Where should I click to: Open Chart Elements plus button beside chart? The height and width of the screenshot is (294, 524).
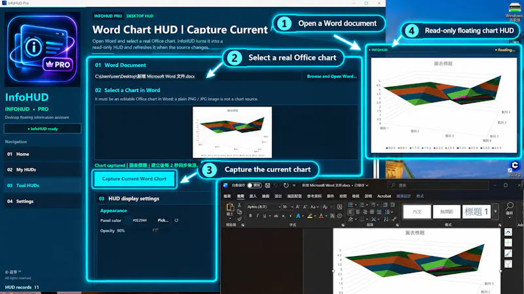click(508, 242)
